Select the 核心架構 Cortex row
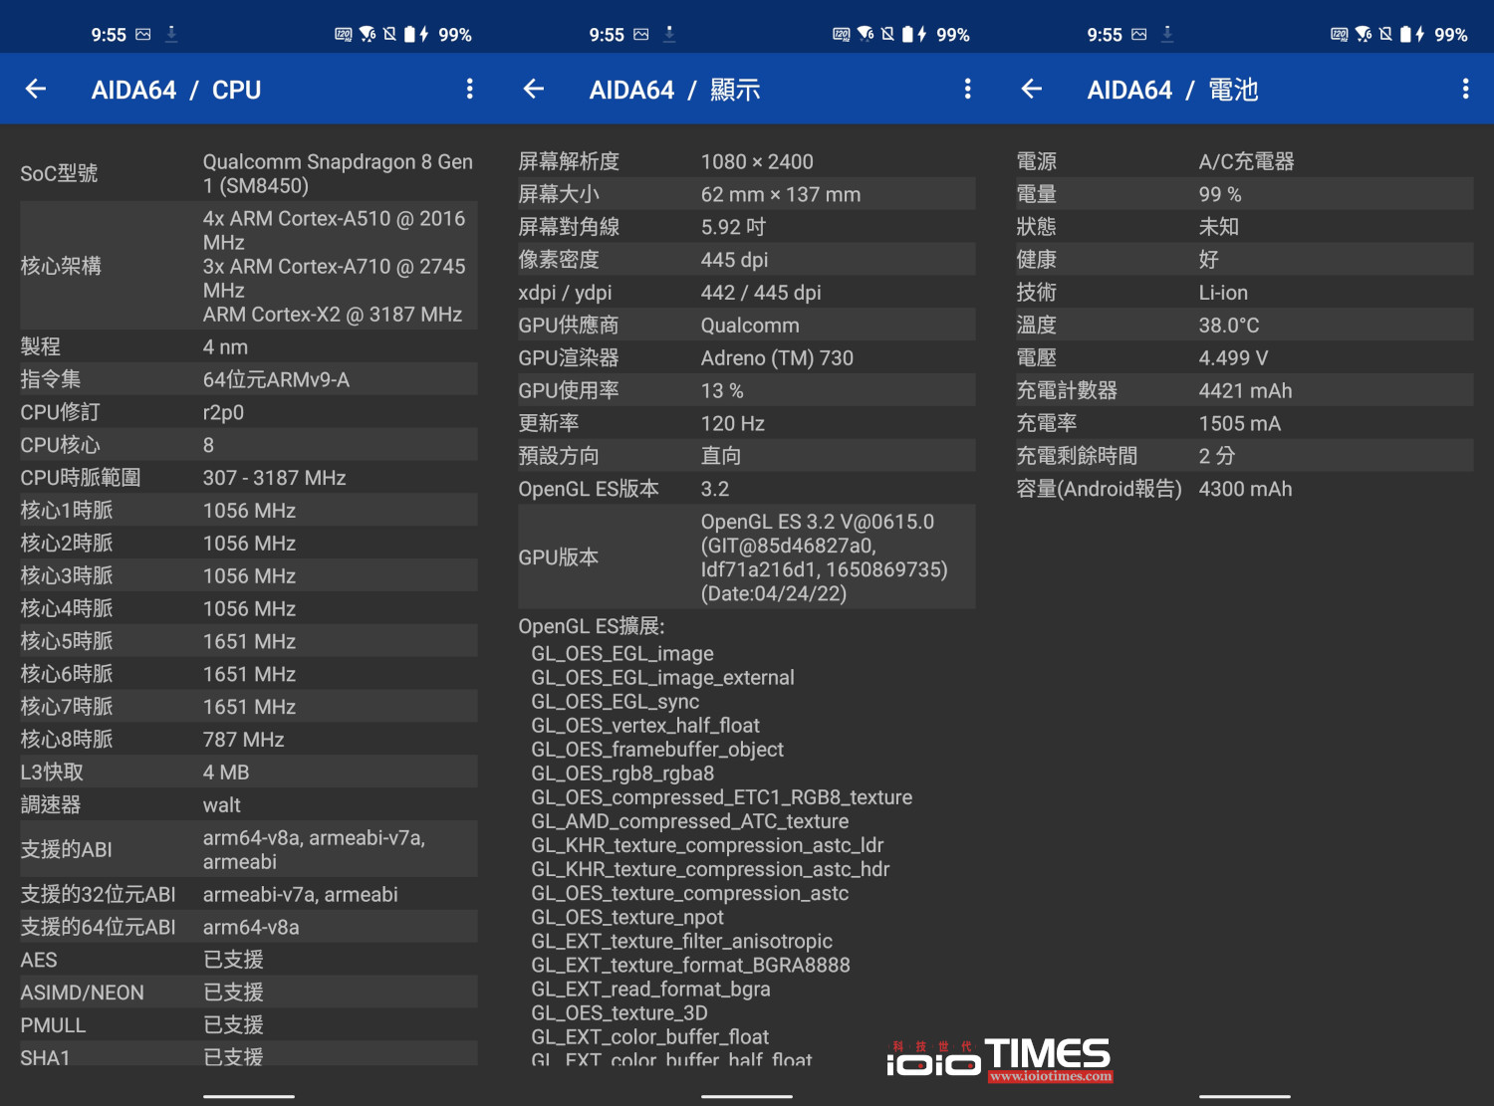 [249, 266]
